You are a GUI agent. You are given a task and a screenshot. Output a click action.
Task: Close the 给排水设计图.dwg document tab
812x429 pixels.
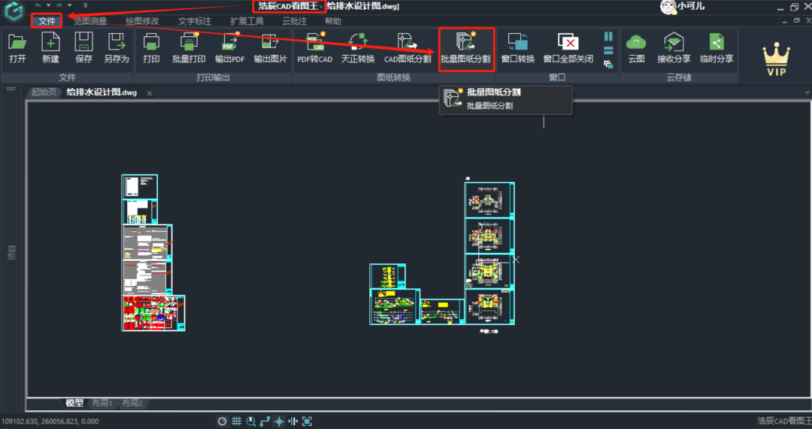[x=149, y=93]
